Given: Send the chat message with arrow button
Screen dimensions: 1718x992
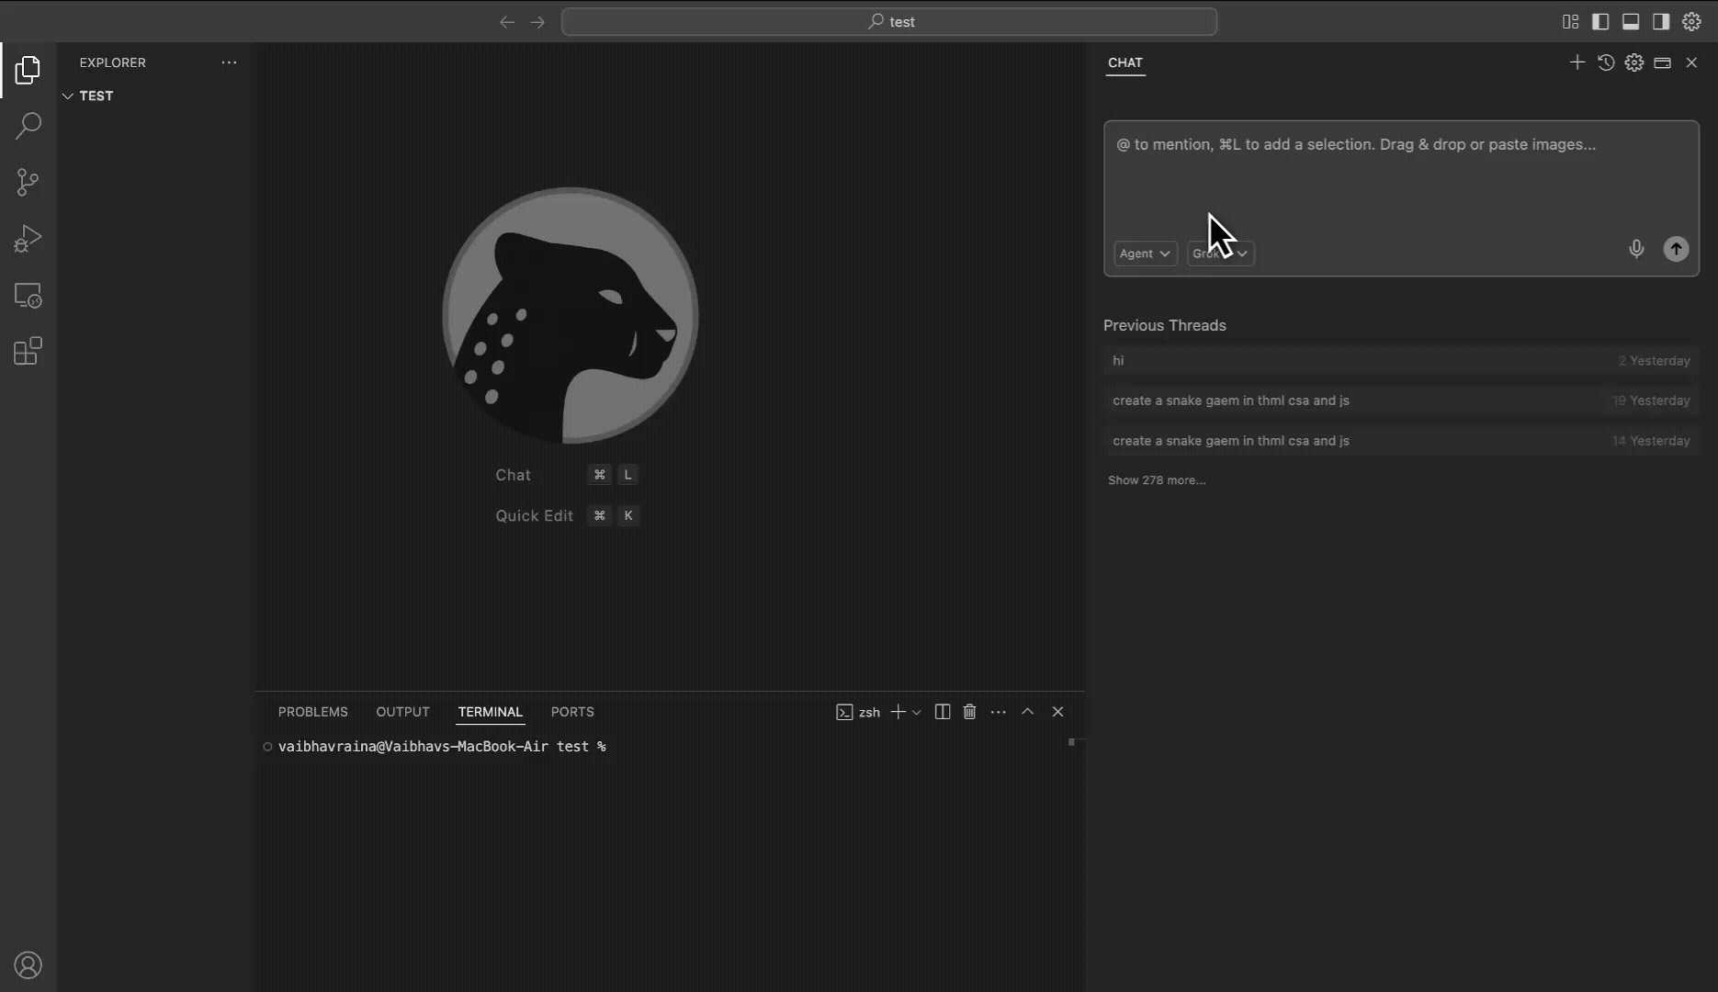Looking at the screenshot, I should (x=1676, y=249).
